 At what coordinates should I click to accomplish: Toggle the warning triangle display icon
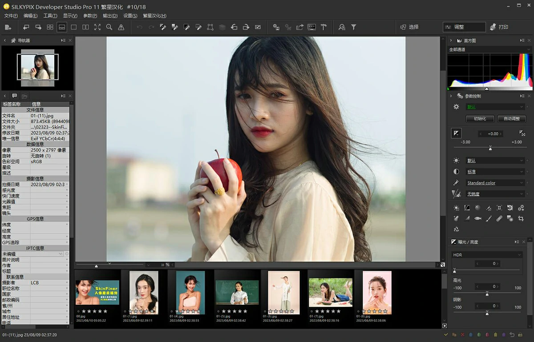(x=121, y=27)
